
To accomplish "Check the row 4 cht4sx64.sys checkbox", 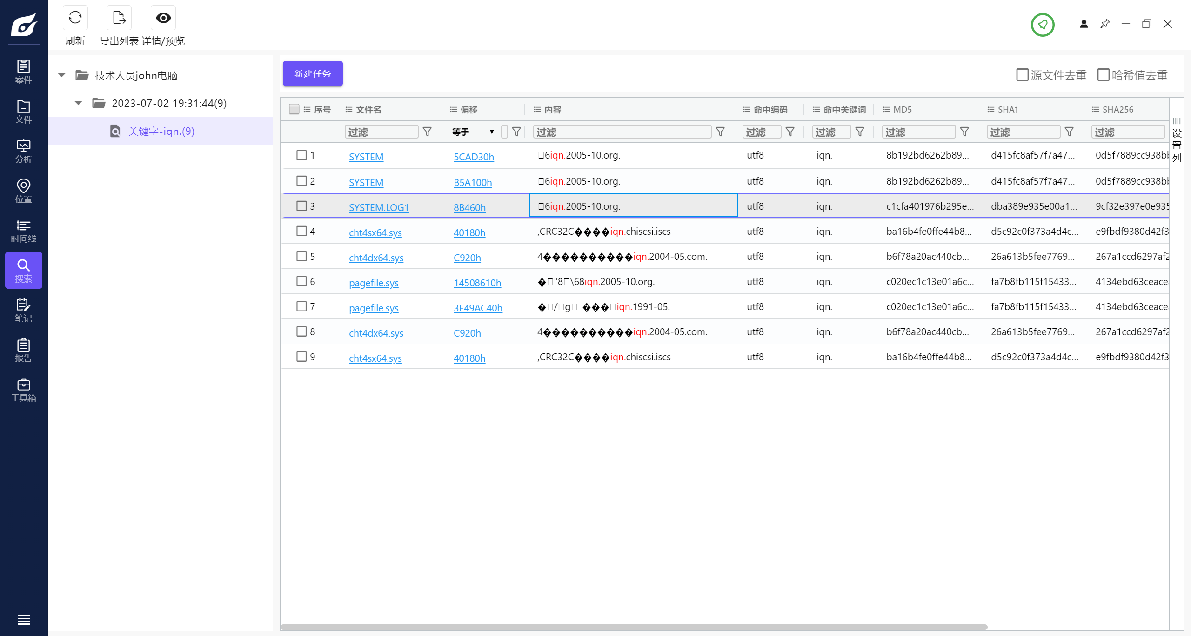I will [301, 231].
